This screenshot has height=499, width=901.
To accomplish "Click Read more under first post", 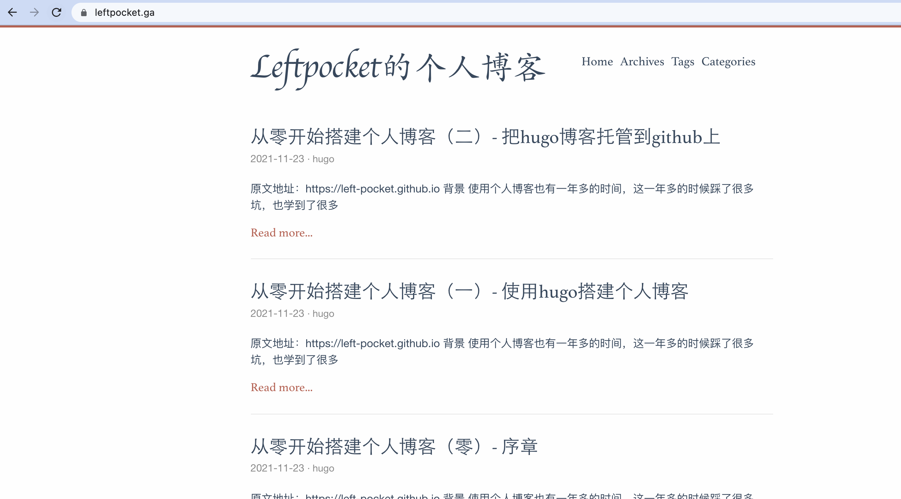I will 281,233.
